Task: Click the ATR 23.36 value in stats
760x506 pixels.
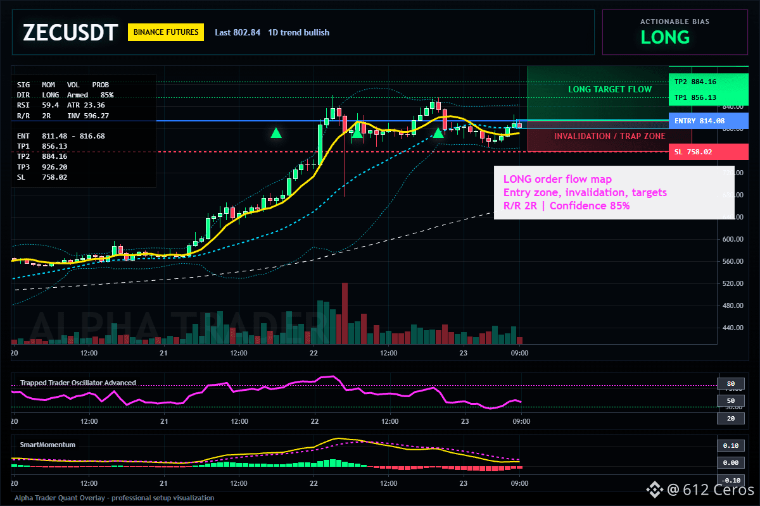Action: (86, 105)
